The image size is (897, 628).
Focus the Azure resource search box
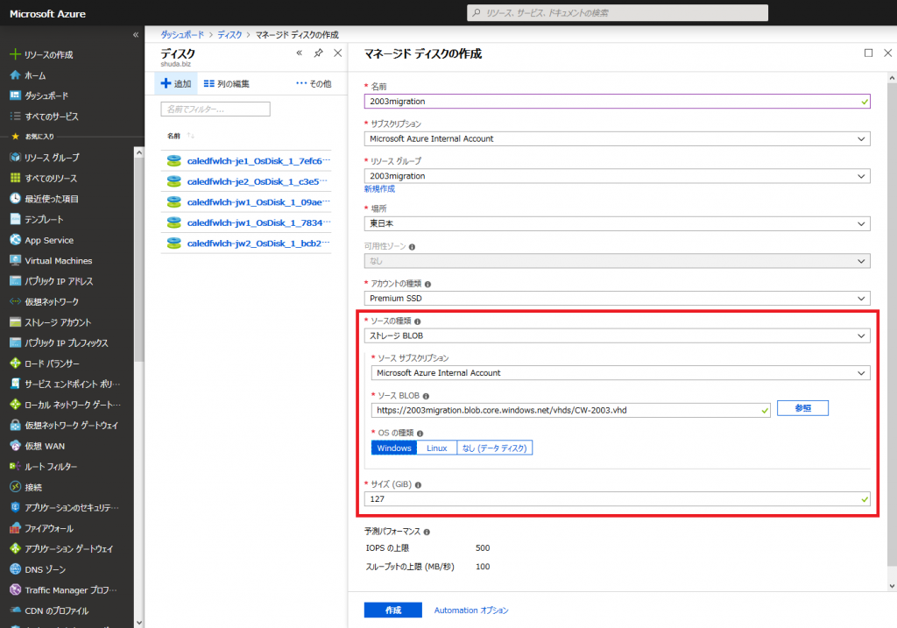618,12
